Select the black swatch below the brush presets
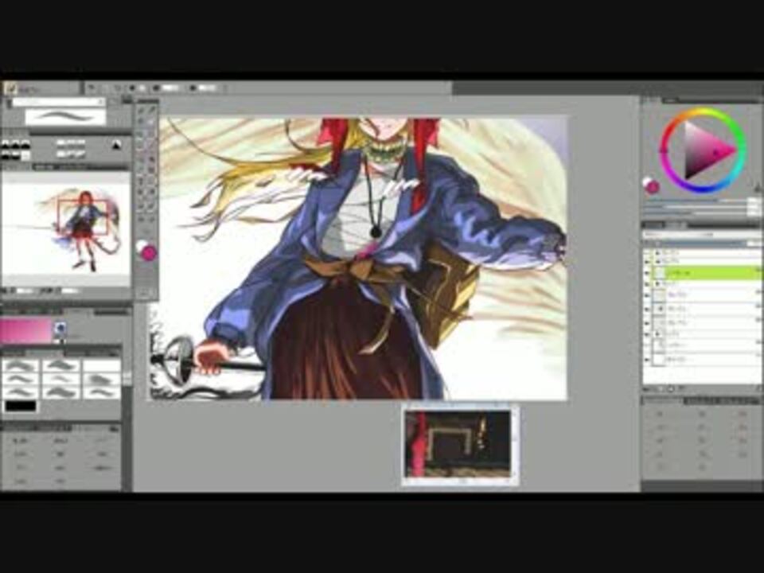Screen dimensions: 764x573 pyautogui.click(x=21, y=406)
